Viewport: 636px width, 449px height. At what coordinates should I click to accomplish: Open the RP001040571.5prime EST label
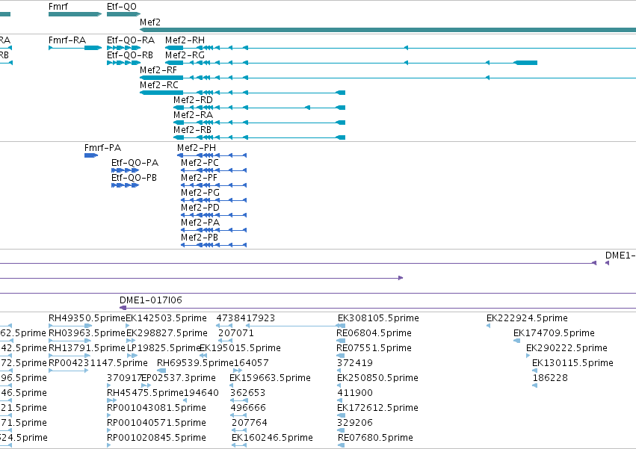[x=156, y=423]
